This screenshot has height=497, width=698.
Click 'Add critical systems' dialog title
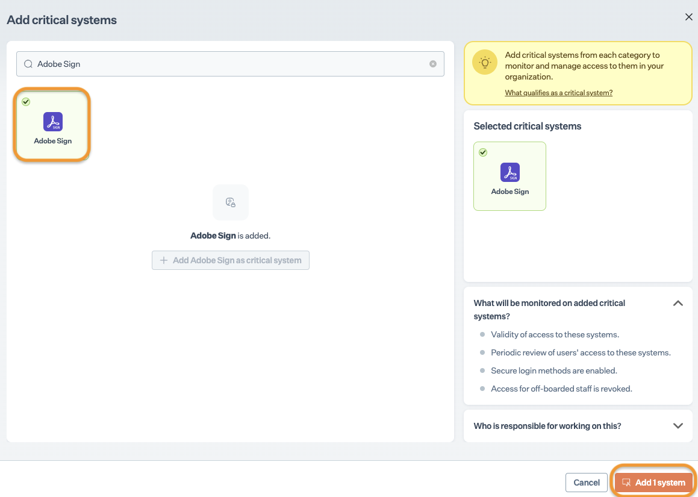(62, 20)
